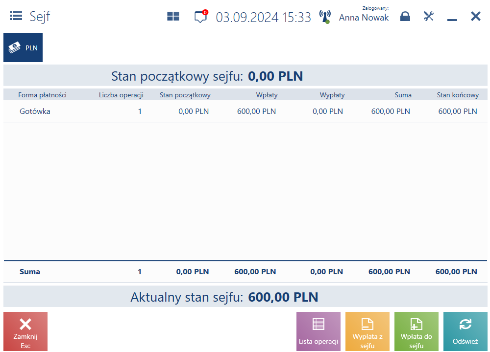Viewport: 490px width, 352px height.
Task: Open the settings tools icon
Action: point(428,16)
